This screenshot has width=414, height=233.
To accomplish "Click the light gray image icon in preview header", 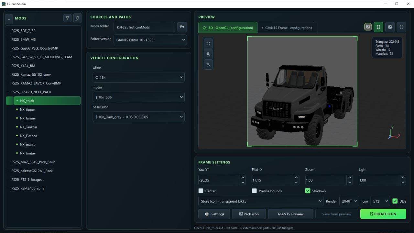I will pyautogui.click(x=368, y=27).
